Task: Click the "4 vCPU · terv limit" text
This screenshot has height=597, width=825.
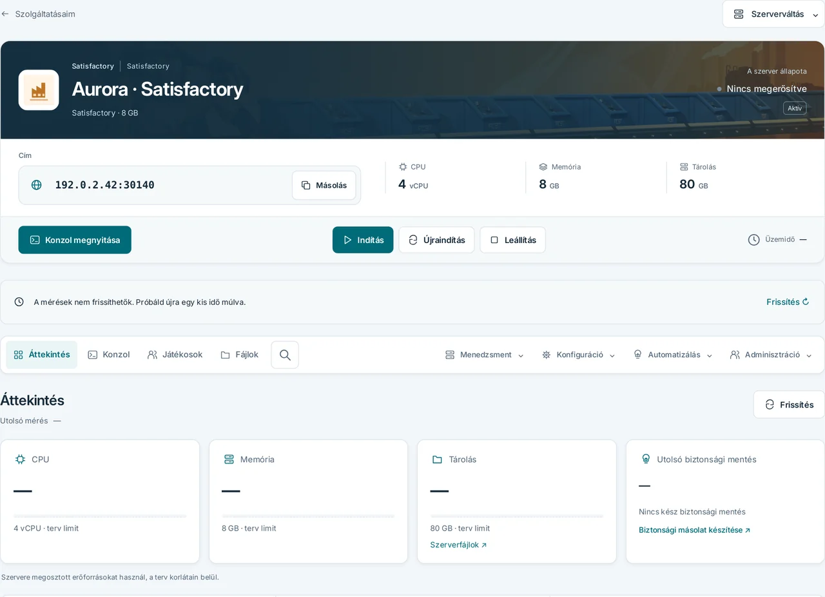Action: [46, 528]
